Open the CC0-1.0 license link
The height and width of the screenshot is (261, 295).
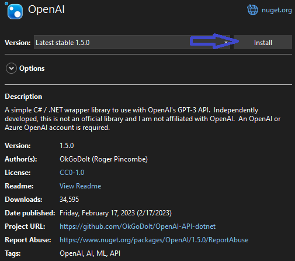point(72,173)
